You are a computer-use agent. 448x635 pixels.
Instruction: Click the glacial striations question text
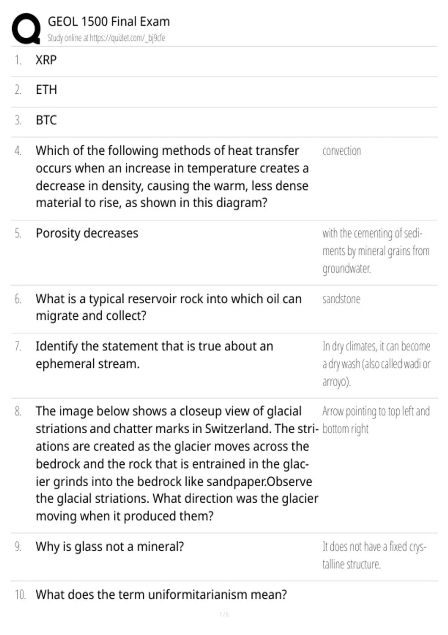177,463
